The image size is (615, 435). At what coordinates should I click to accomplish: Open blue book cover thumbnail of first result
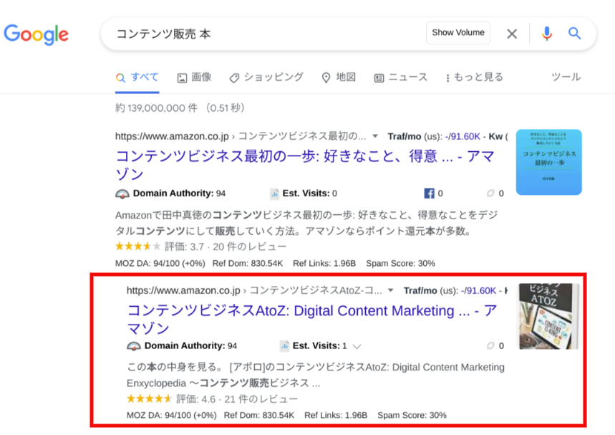coord(548,162)
